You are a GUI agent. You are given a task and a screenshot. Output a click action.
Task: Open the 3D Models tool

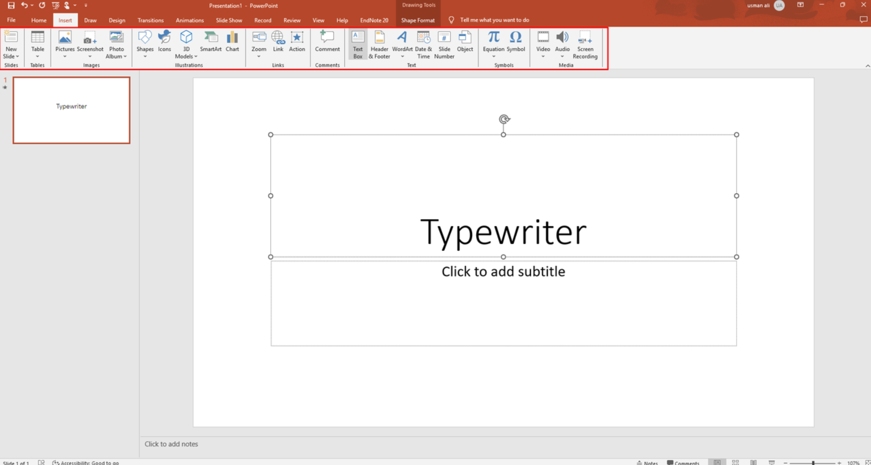[186, 44]
